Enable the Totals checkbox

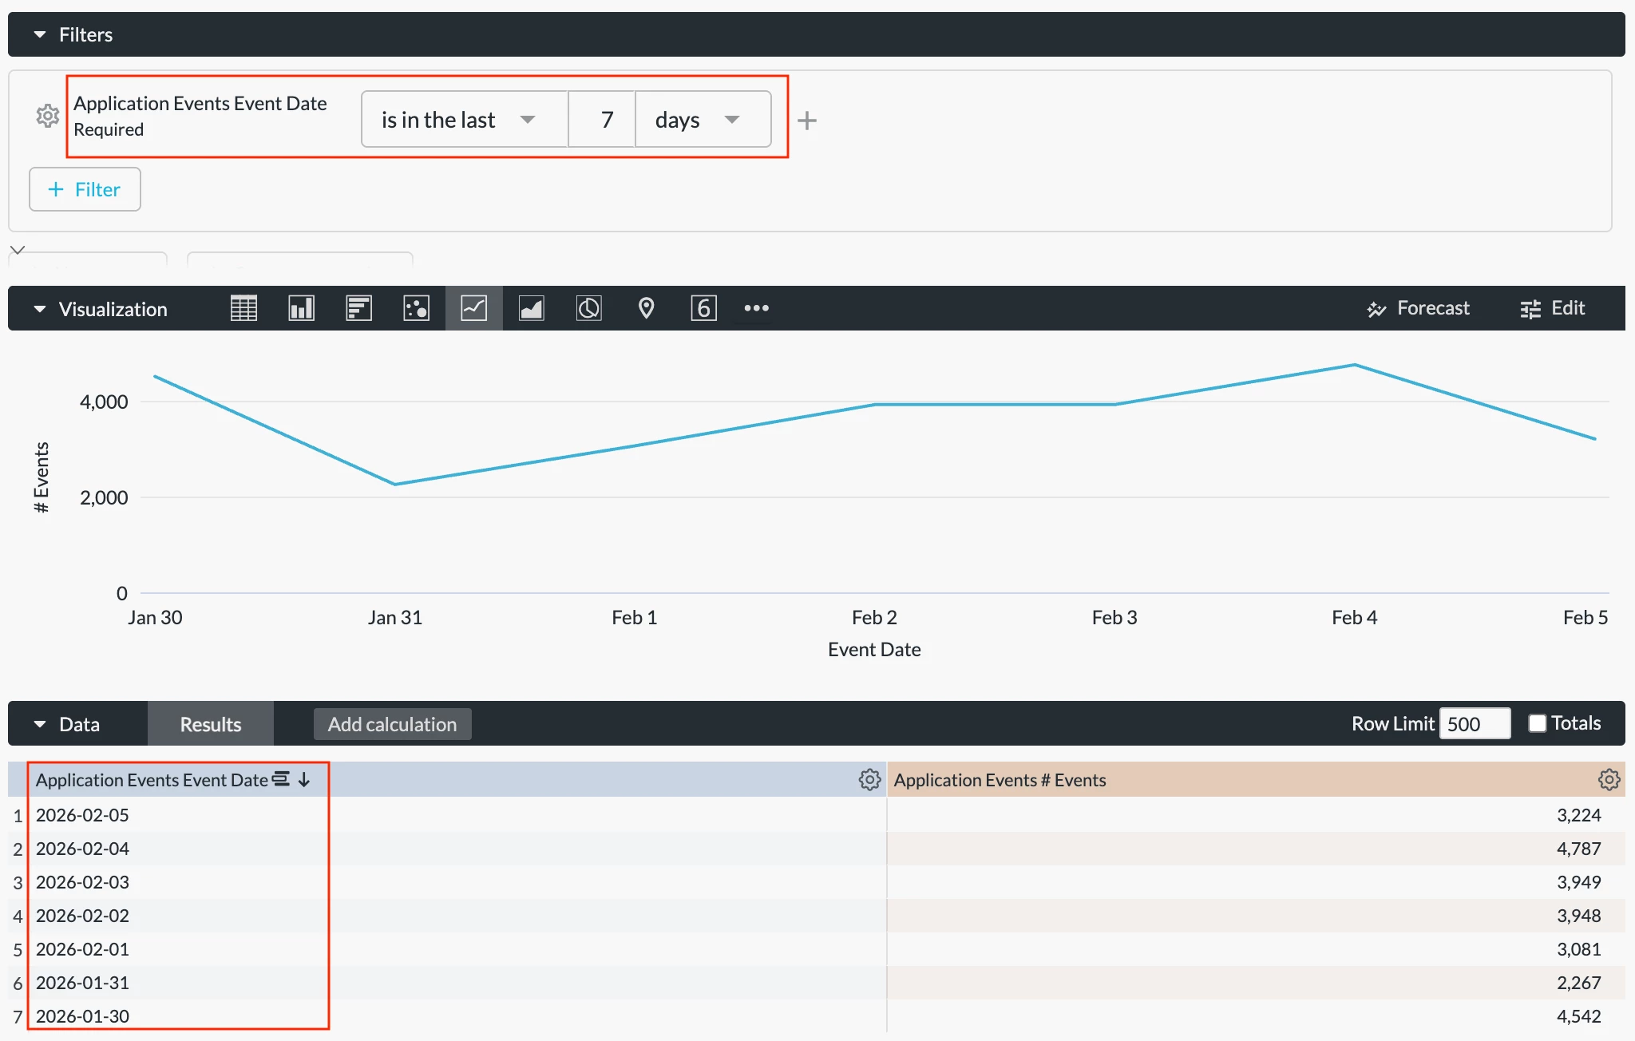pyautogui.click(x=1537, y=723)
